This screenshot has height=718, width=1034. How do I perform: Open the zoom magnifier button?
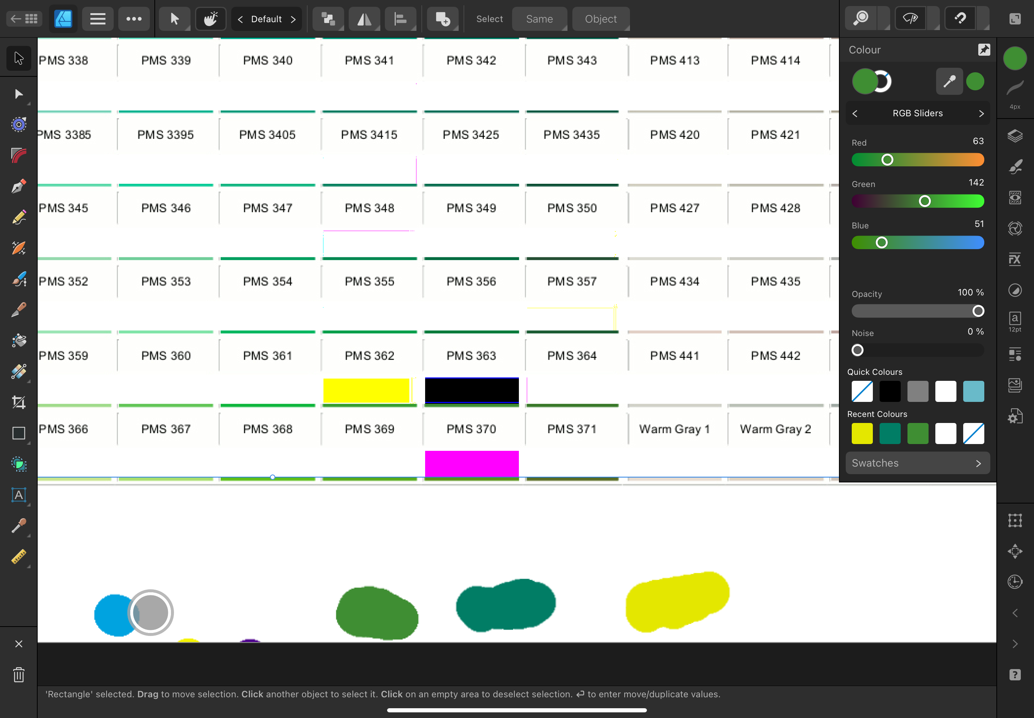(861, 18)
